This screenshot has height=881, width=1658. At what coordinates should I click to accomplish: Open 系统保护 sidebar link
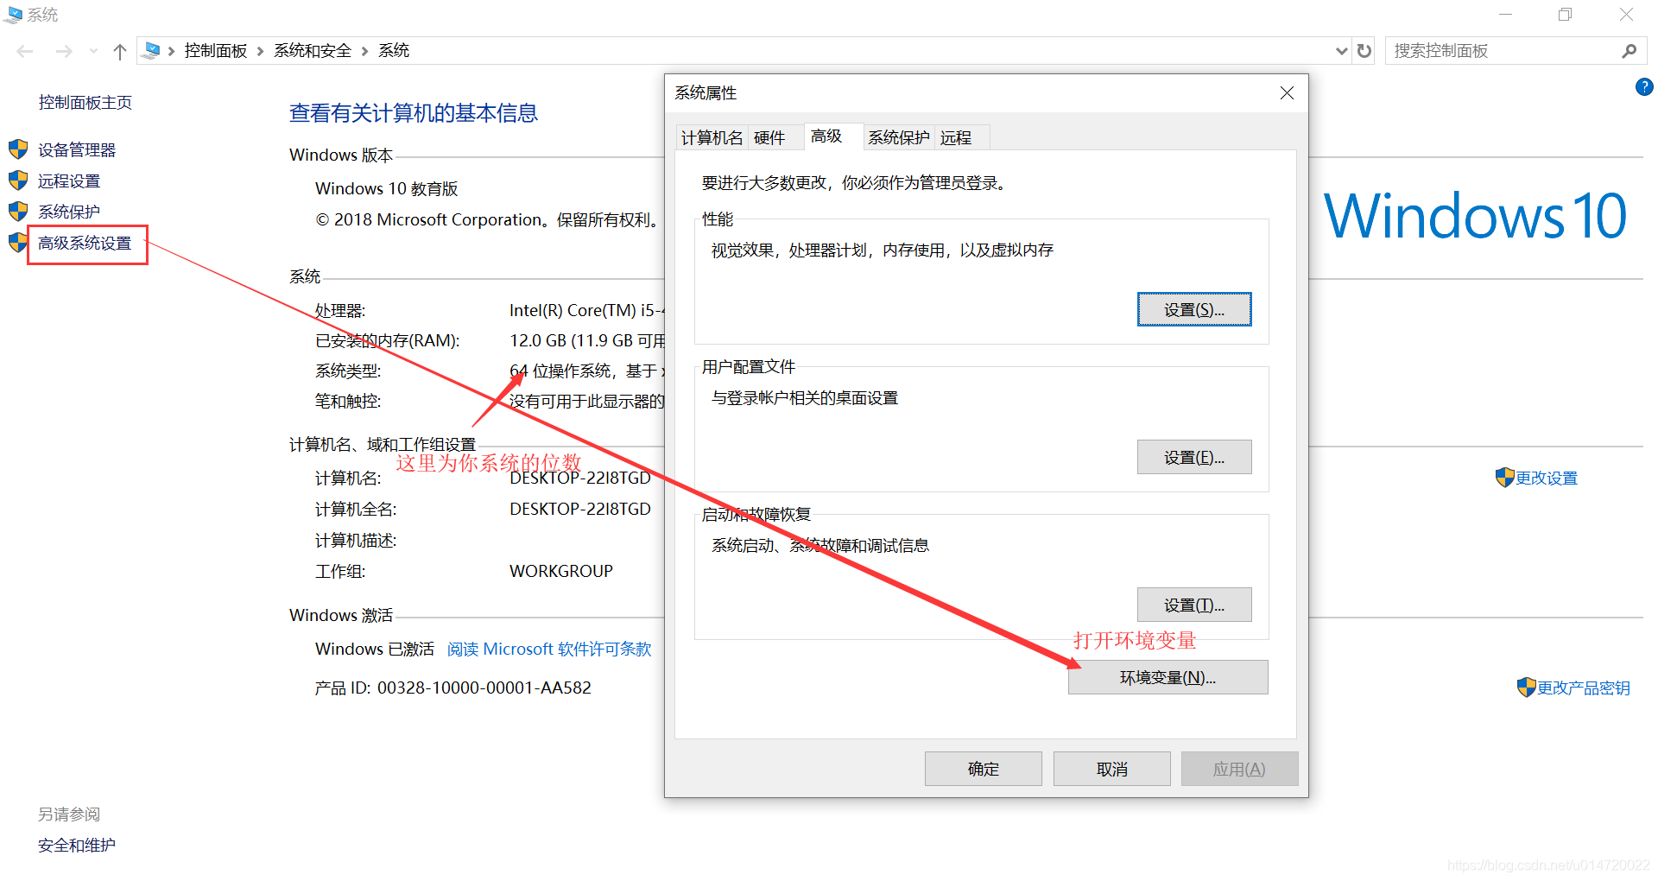(x=69, y=212)
